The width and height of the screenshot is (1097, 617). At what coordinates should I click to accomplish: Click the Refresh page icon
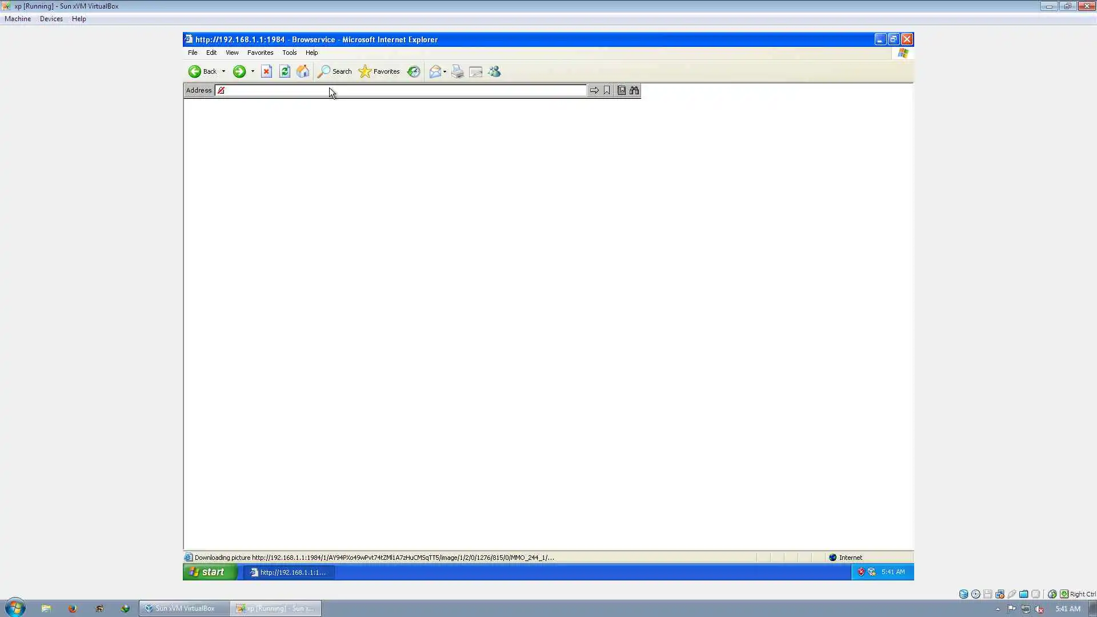(x=285, y=71)
